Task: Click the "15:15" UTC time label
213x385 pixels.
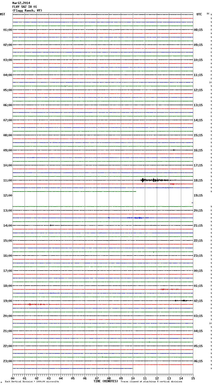Action: [198, 135]
